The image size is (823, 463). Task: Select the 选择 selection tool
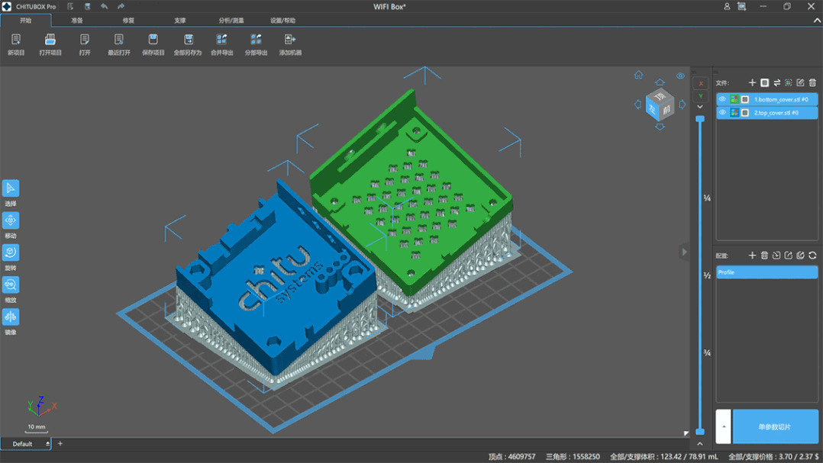pos(11,188)
